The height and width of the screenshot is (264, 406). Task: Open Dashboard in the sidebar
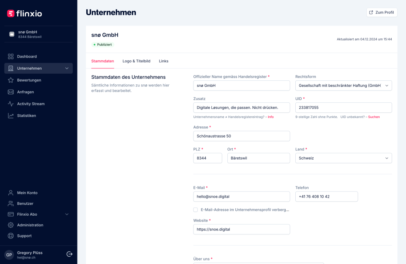(x=38, y=56)
